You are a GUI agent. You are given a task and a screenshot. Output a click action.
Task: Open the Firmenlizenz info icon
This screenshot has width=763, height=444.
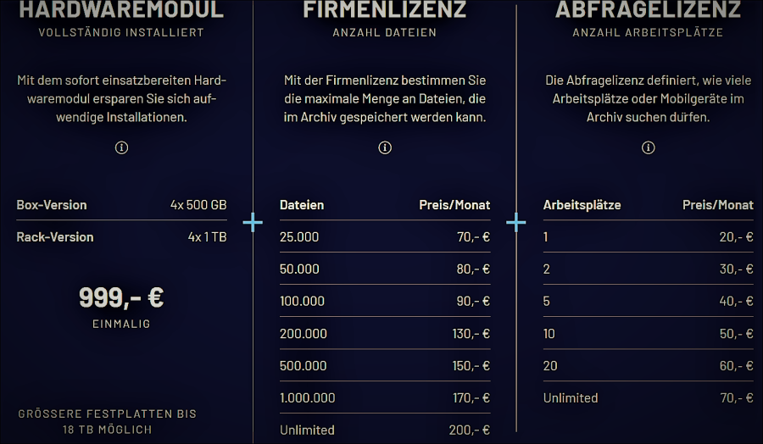(x=385, y=147)
